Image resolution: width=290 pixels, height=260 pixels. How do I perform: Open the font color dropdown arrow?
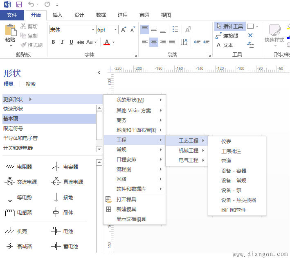[114, 42]
